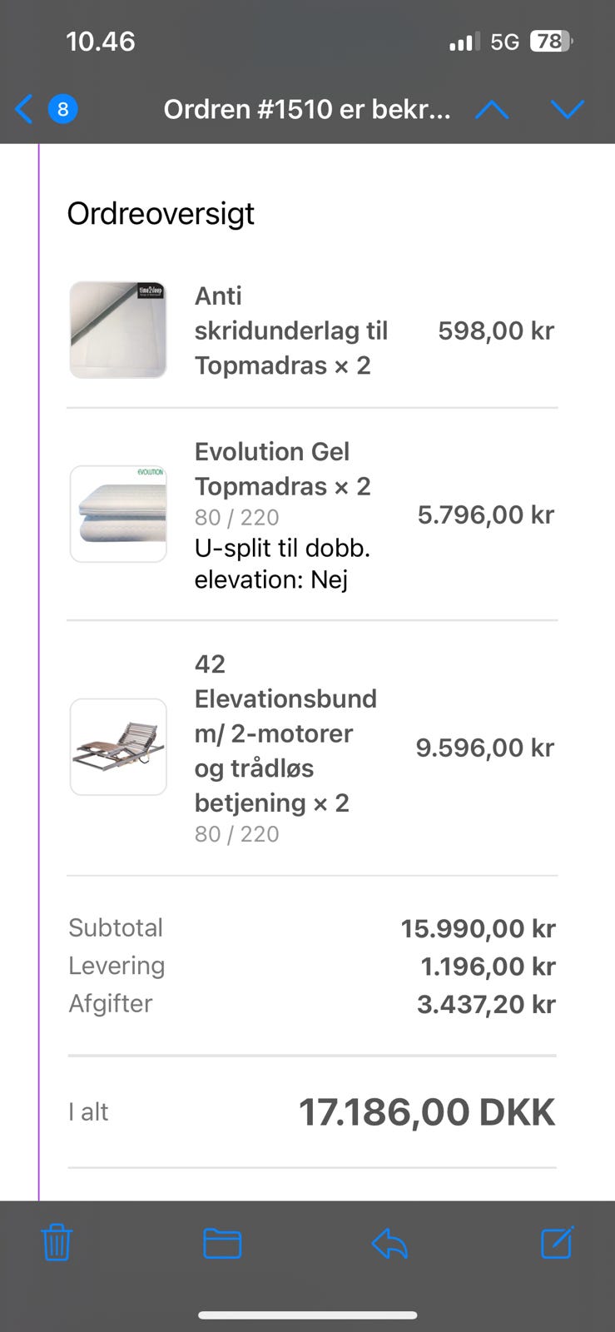Open the Anti skridunderlag product thumbnail
This screenshot has height=1332, width=615.
point(118,330)
